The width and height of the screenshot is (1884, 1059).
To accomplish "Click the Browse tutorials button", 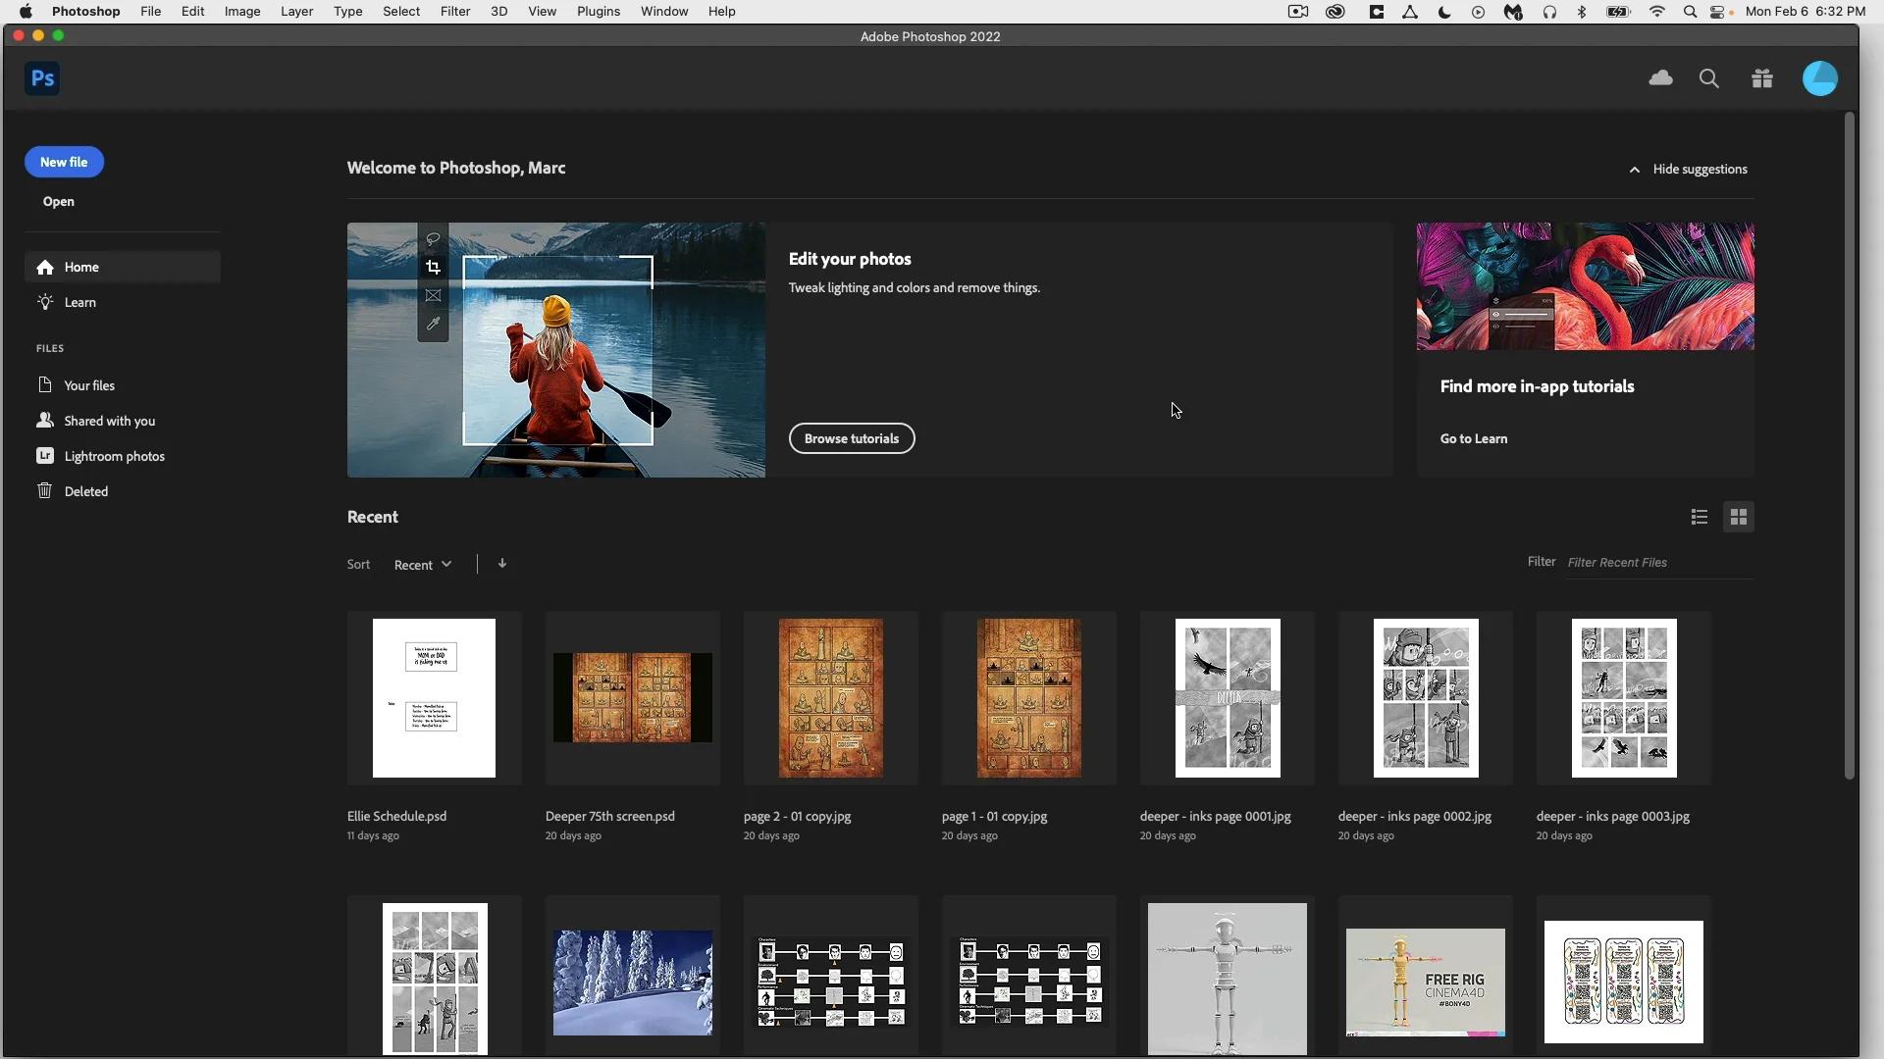I will coord(852,438).
